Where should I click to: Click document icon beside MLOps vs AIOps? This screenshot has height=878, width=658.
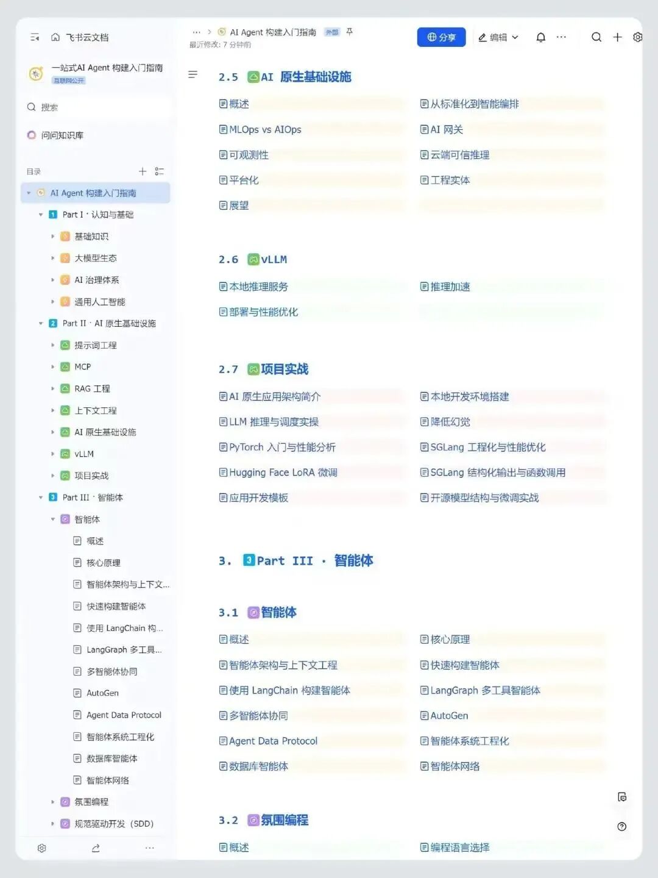tap(223, 129)
